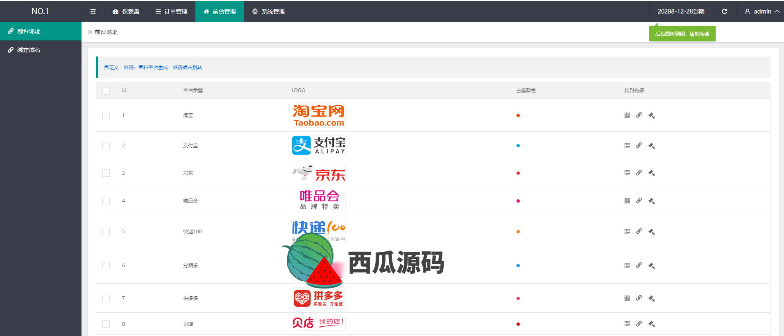Click theme color dot for 支付宝
The image size is (784, 336).
(x=518, y=146)
